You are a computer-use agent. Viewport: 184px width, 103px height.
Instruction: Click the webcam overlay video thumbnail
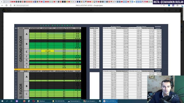(166, 89)
